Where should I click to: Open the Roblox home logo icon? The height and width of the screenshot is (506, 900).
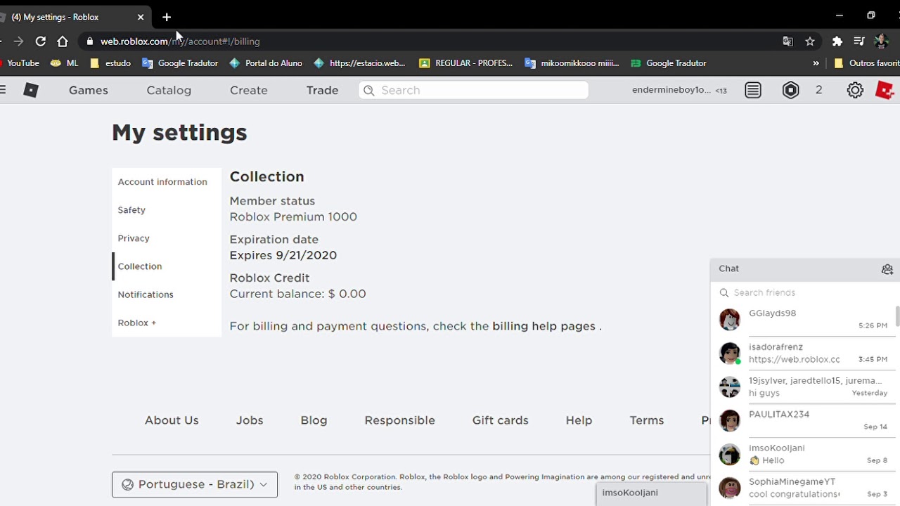[x=31, y=90]
